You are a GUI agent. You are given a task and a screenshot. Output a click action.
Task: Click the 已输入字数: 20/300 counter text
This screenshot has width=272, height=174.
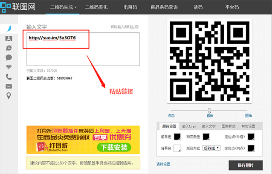(42, 71)
